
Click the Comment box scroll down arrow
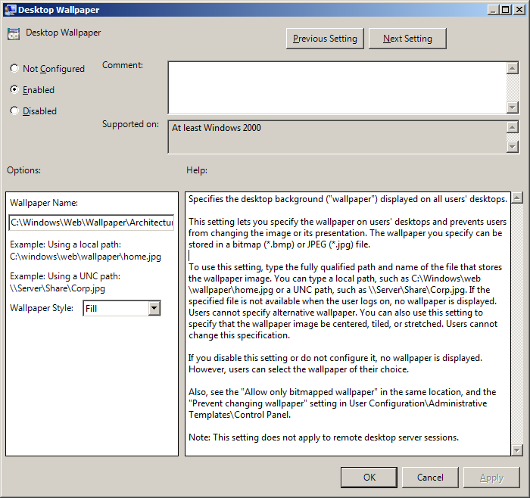point(512,107)
